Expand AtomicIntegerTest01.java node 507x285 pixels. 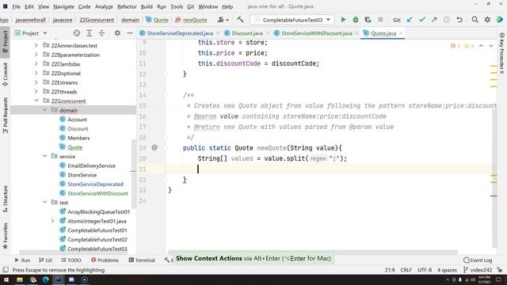pyautogui.click(x=53, y=221)
